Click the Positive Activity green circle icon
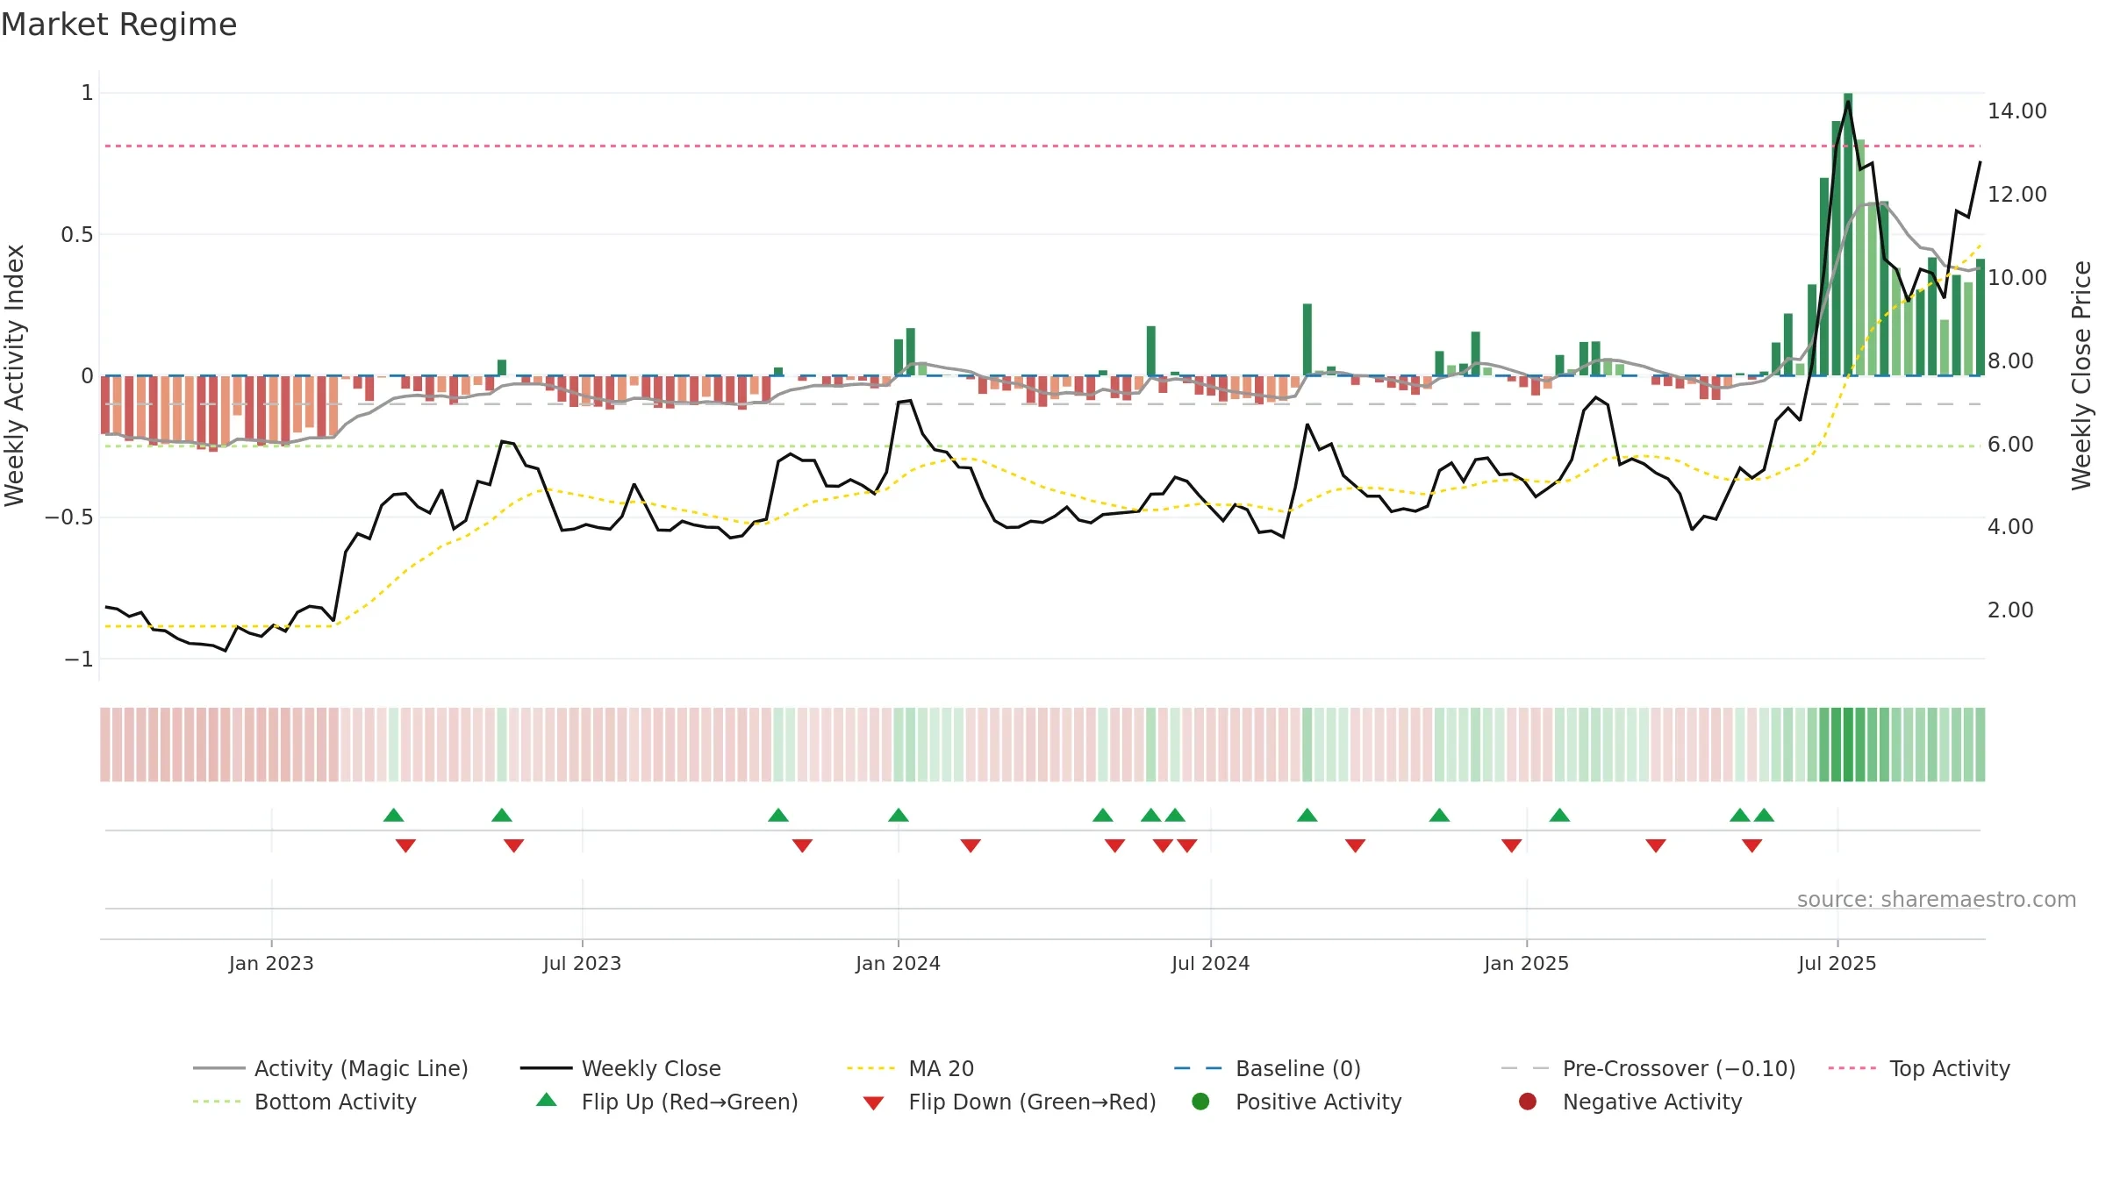 [x=1200, y=1102]
